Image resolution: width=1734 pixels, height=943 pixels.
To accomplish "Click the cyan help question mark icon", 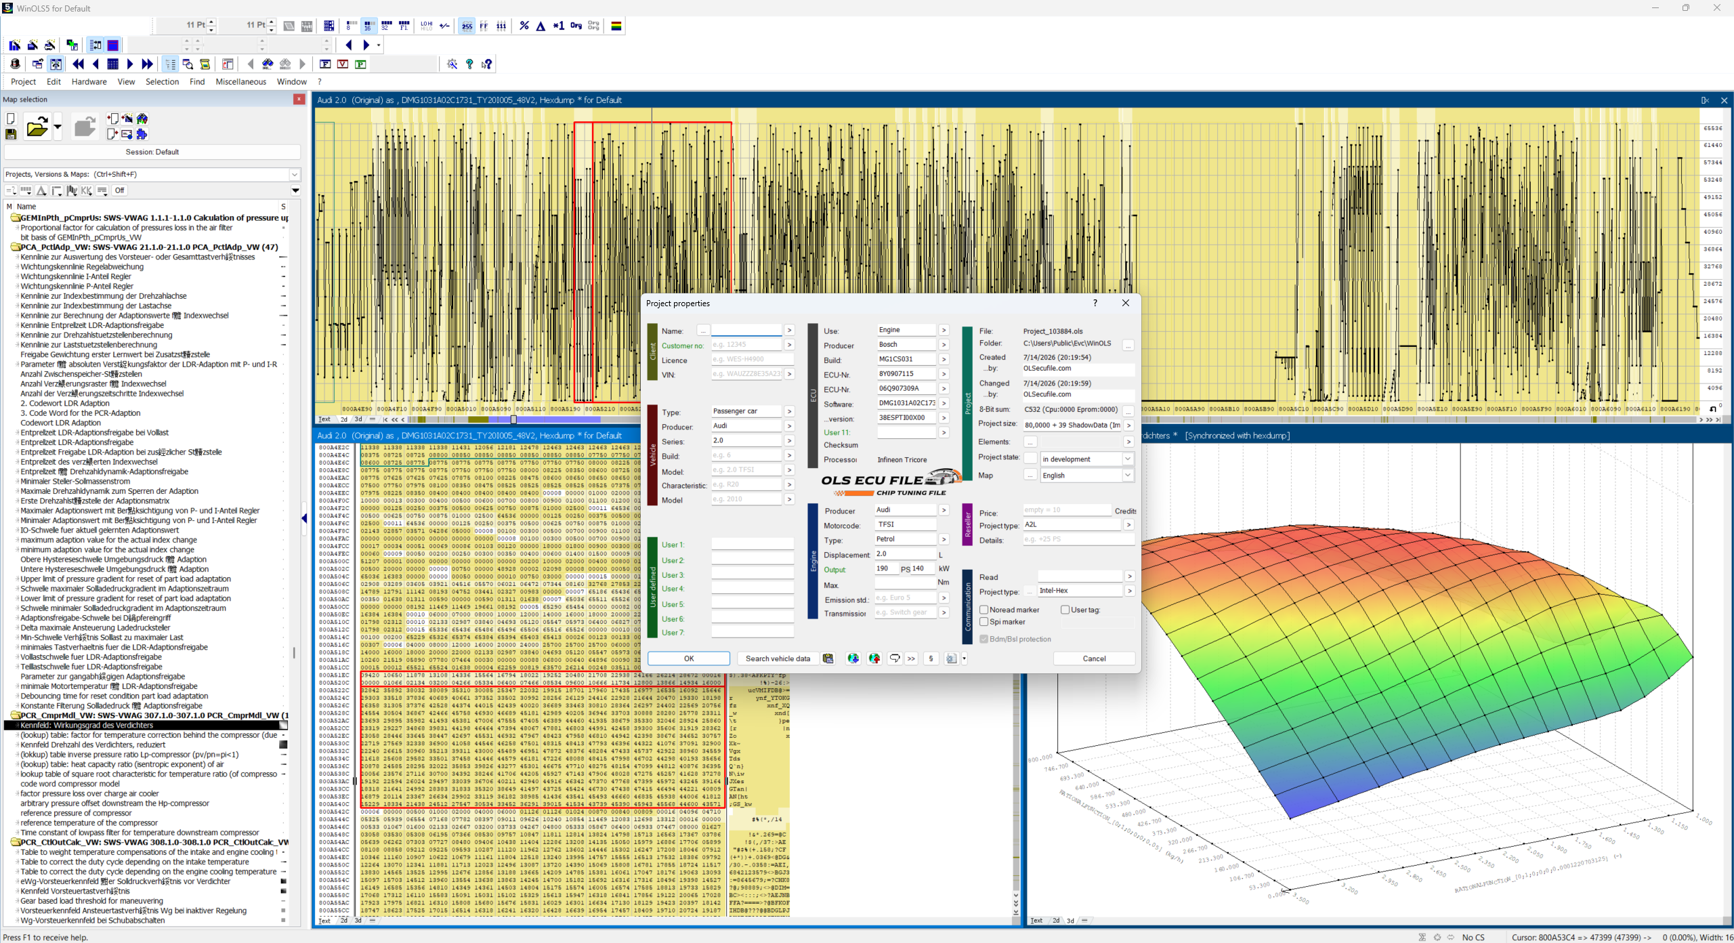I will pos(469,64).
